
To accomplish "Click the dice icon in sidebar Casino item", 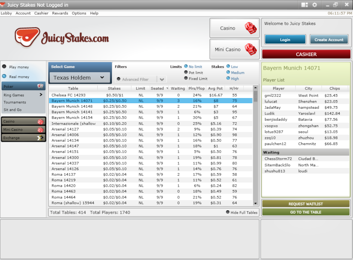I will (x=40, y=122).
